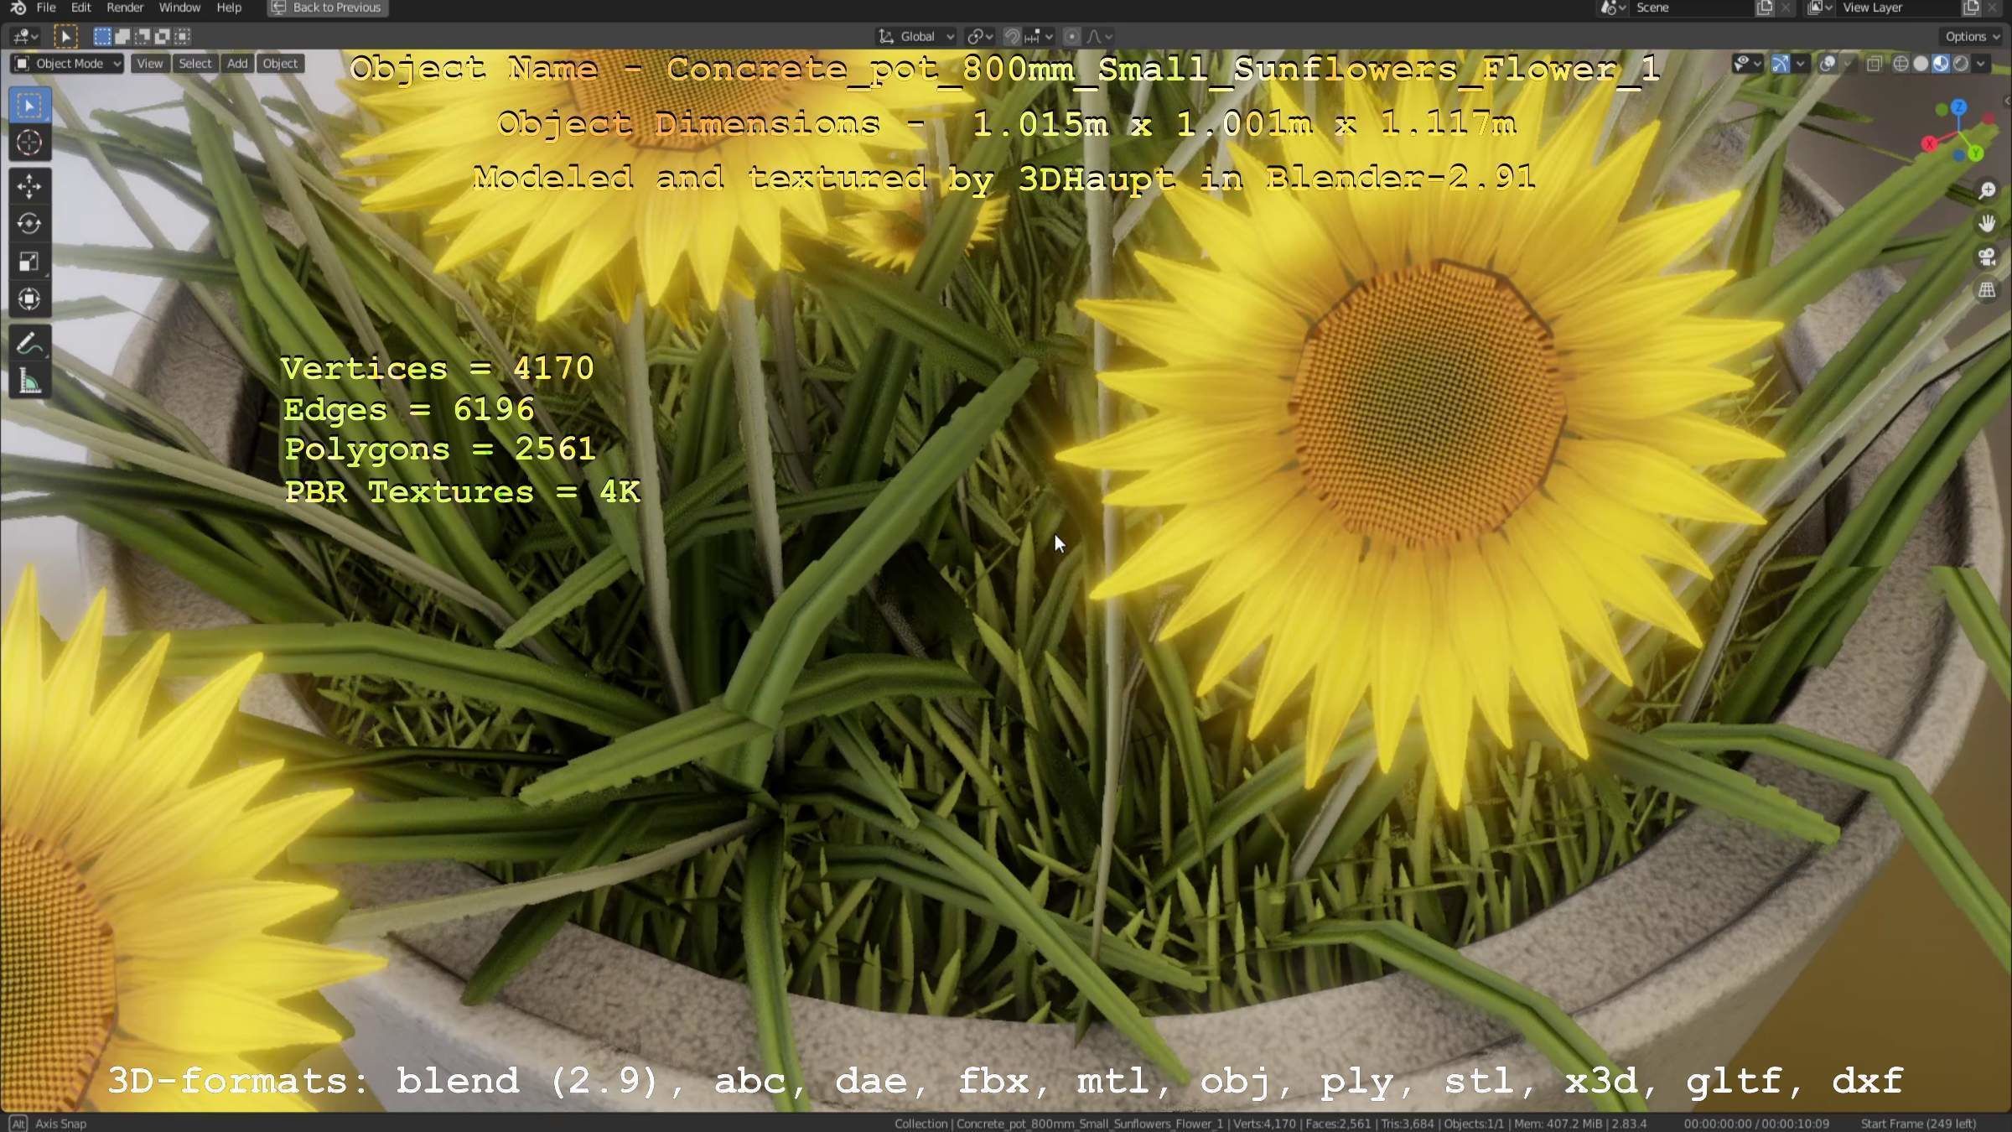Screen dimensions: 2012x1132
Task: Toggle the camera view icon
Action: 1987,257
